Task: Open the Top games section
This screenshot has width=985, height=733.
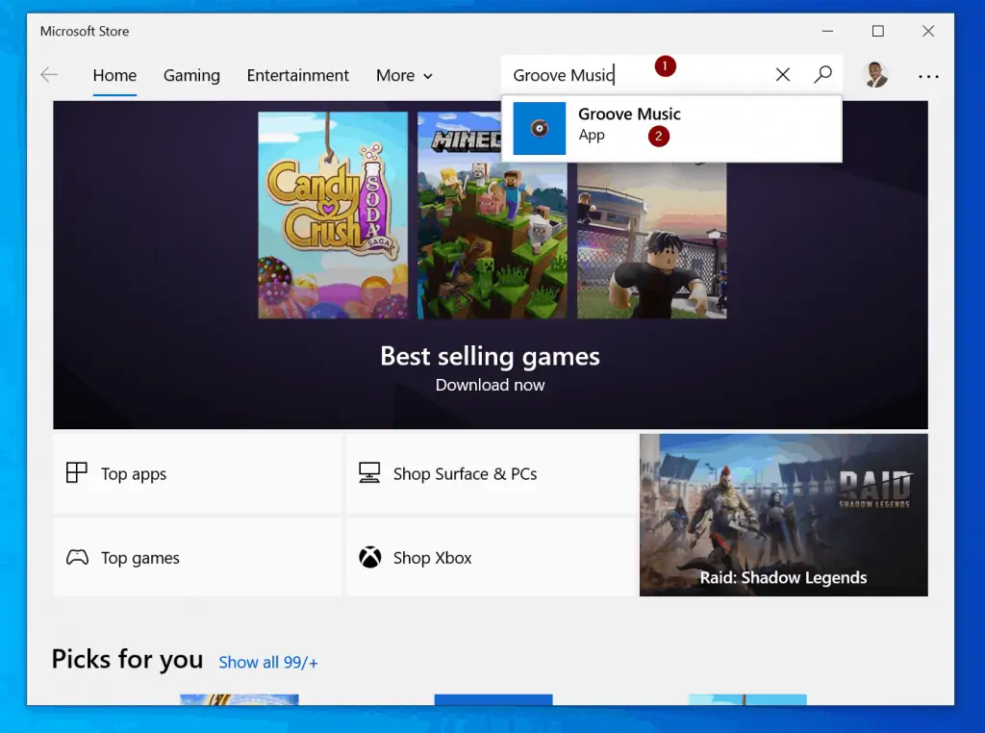Action: pyautogui.click(x=198, y=557)
